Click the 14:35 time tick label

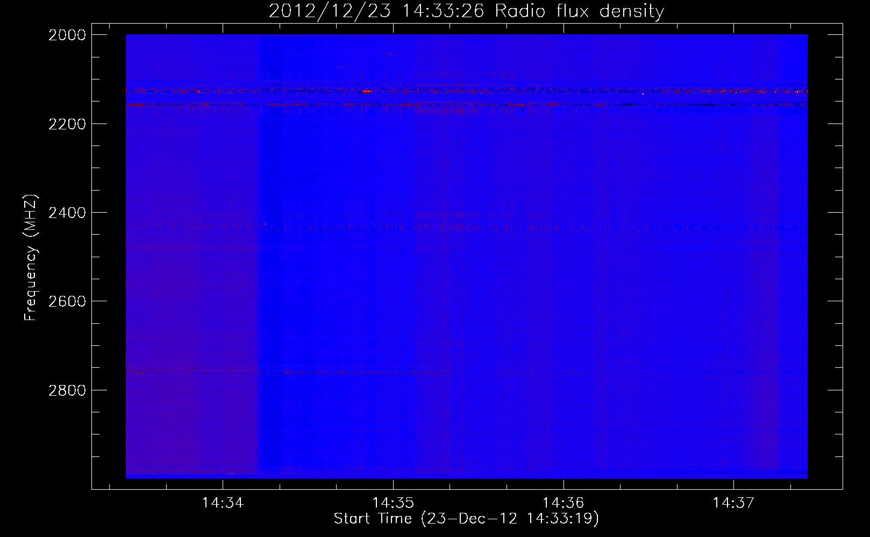393,503
